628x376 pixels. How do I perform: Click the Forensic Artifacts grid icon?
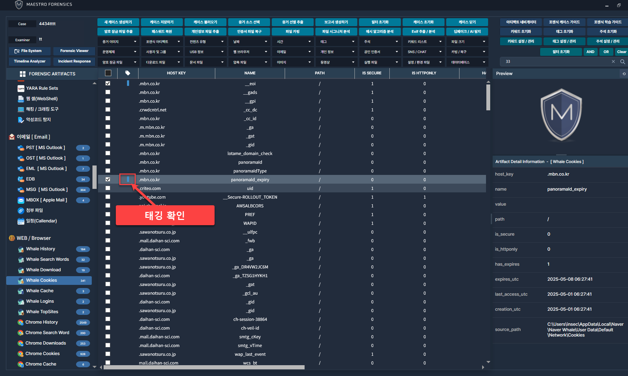(x=23, y=74)
